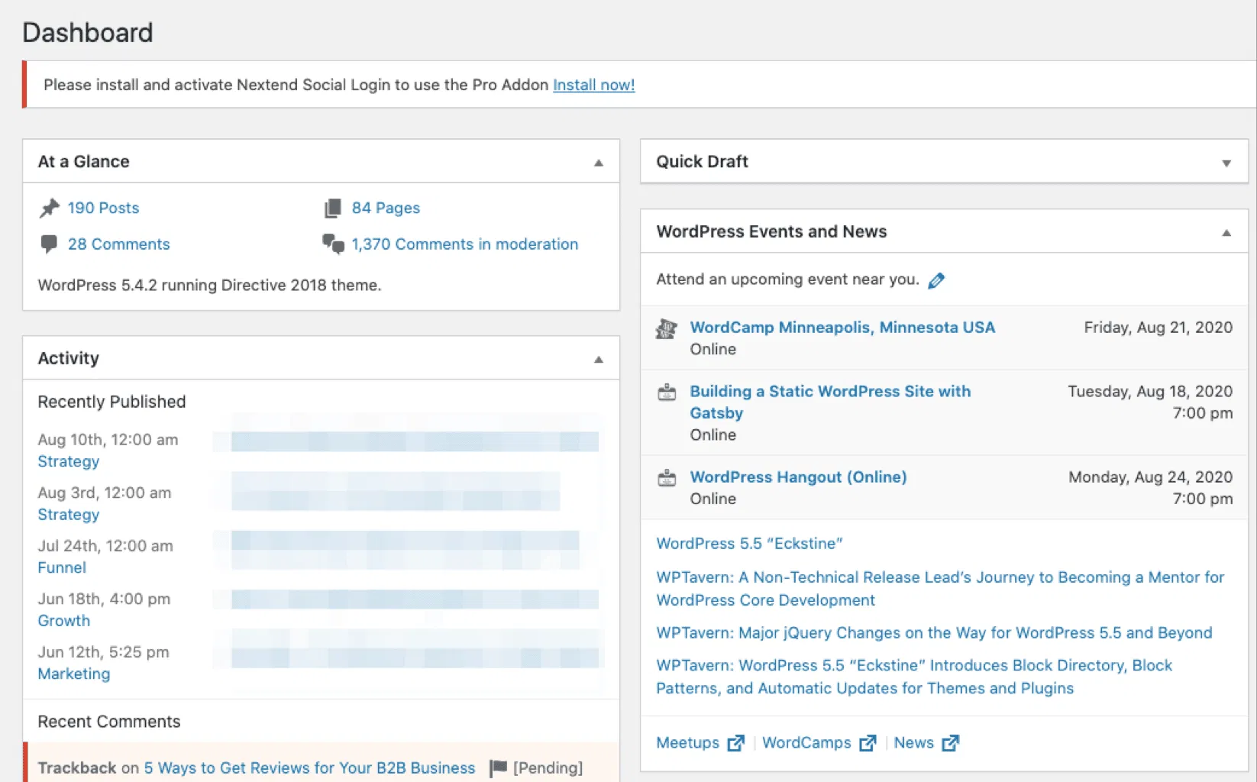
Task: Read the WordPress 5.5 "Eckstine" news article
Action: point(749,544)
